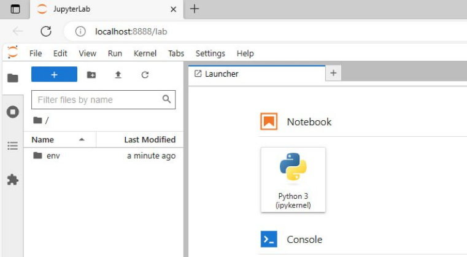Viewport: 467px width, 257px height.
Task: Open the Help menu
Action: coord(245,53)
